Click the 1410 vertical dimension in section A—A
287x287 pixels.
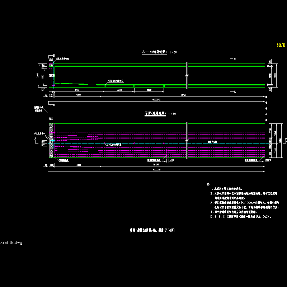[42, 77]
